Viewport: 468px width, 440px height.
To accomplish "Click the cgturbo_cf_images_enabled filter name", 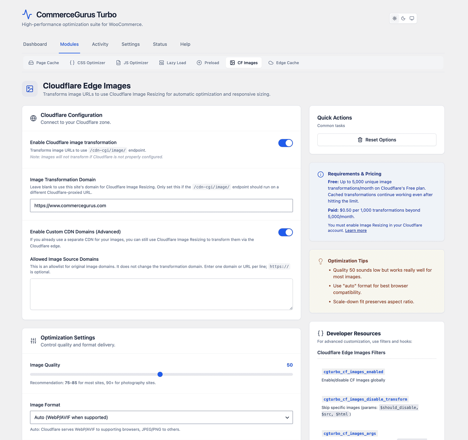I will tap(353, 372).
